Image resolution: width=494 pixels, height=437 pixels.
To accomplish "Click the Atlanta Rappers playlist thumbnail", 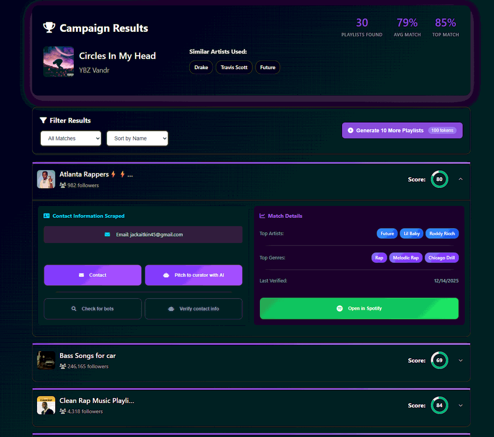I will pos(46,179).
